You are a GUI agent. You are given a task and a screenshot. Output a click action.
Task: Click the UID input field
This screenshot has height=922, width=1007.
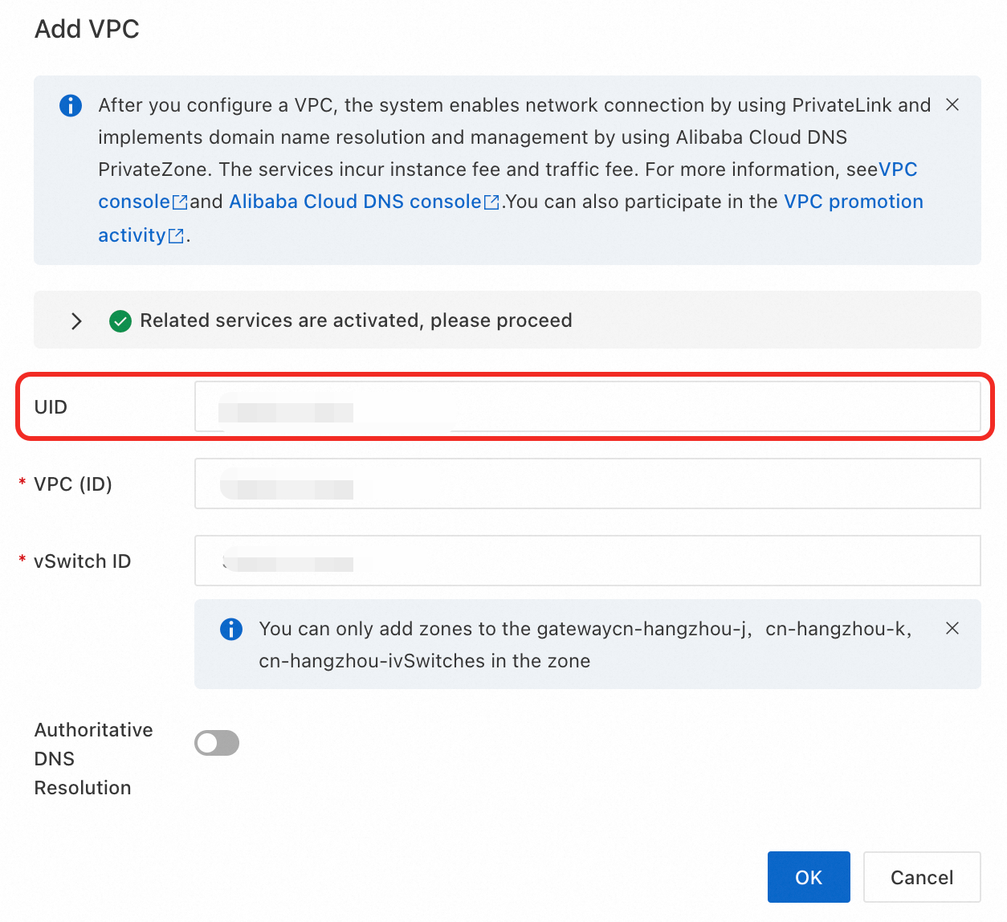587,406
